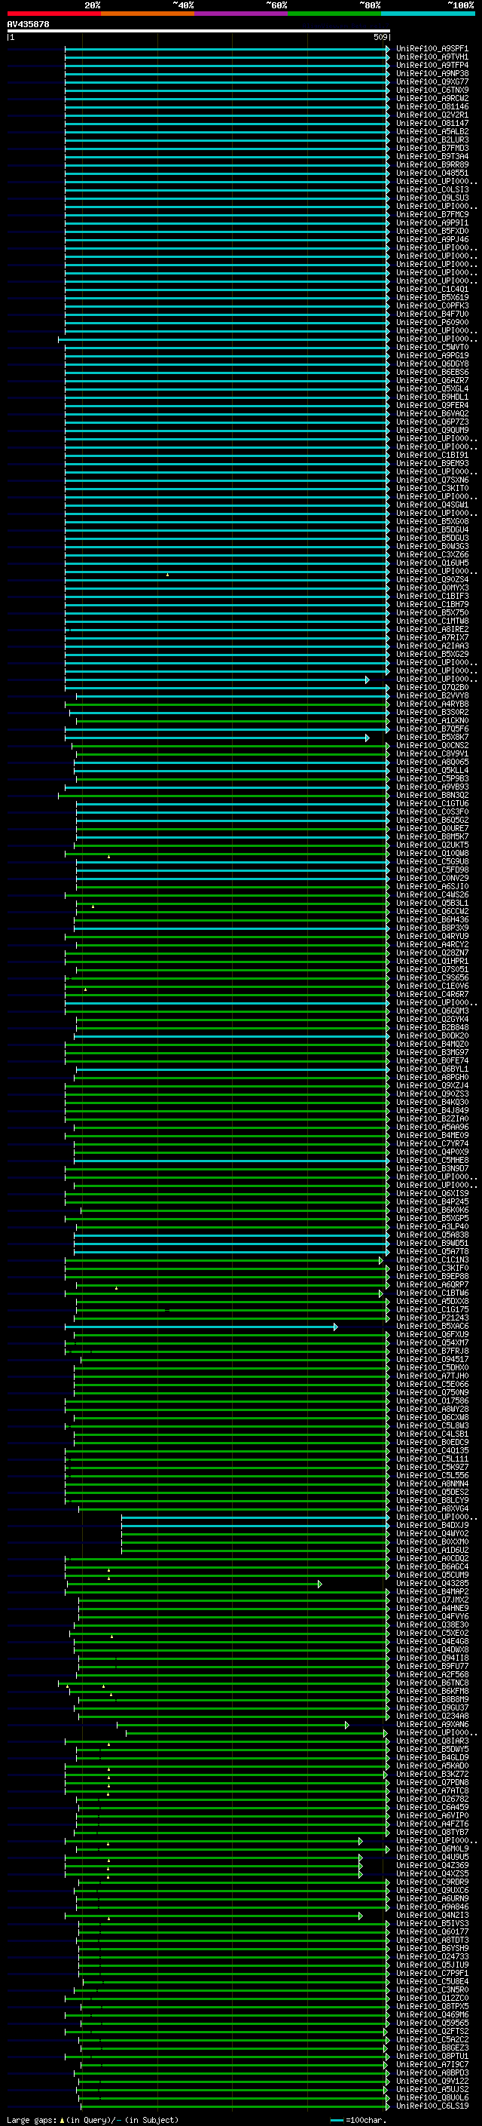Select the query name AV435878
The width and height of the screenshot is (482, 2126).
click(x=28, y=24)
